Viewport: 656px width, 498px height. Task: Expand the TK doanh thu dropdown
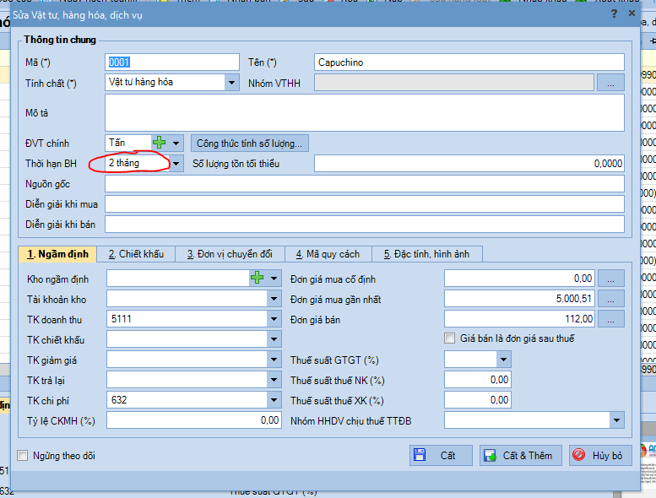tap(274, 319)
